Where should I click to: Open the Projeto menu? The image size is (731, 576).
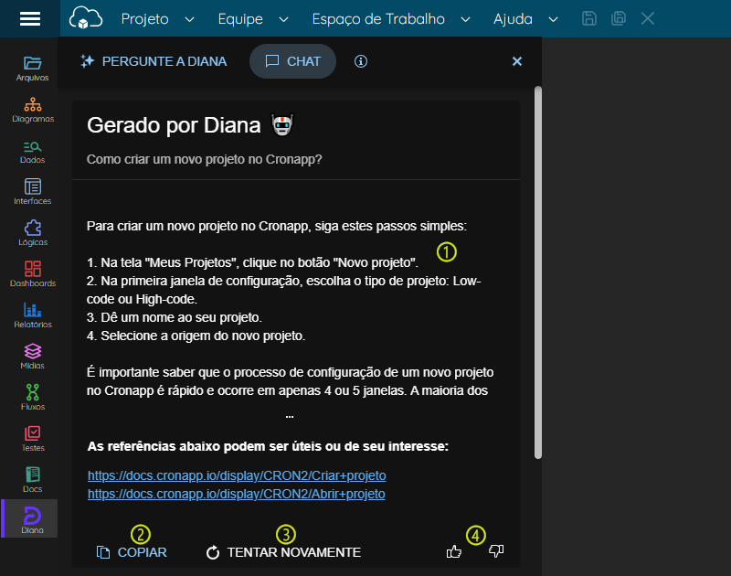[144, 19]
